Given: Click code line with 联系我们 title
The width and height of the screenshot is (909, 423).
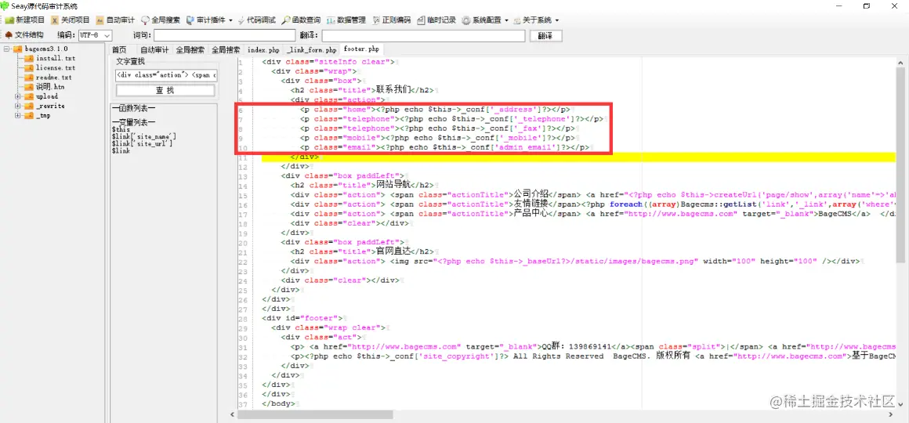Looking at the screenshot, I should pyautogui.click(x=362, y=90).
